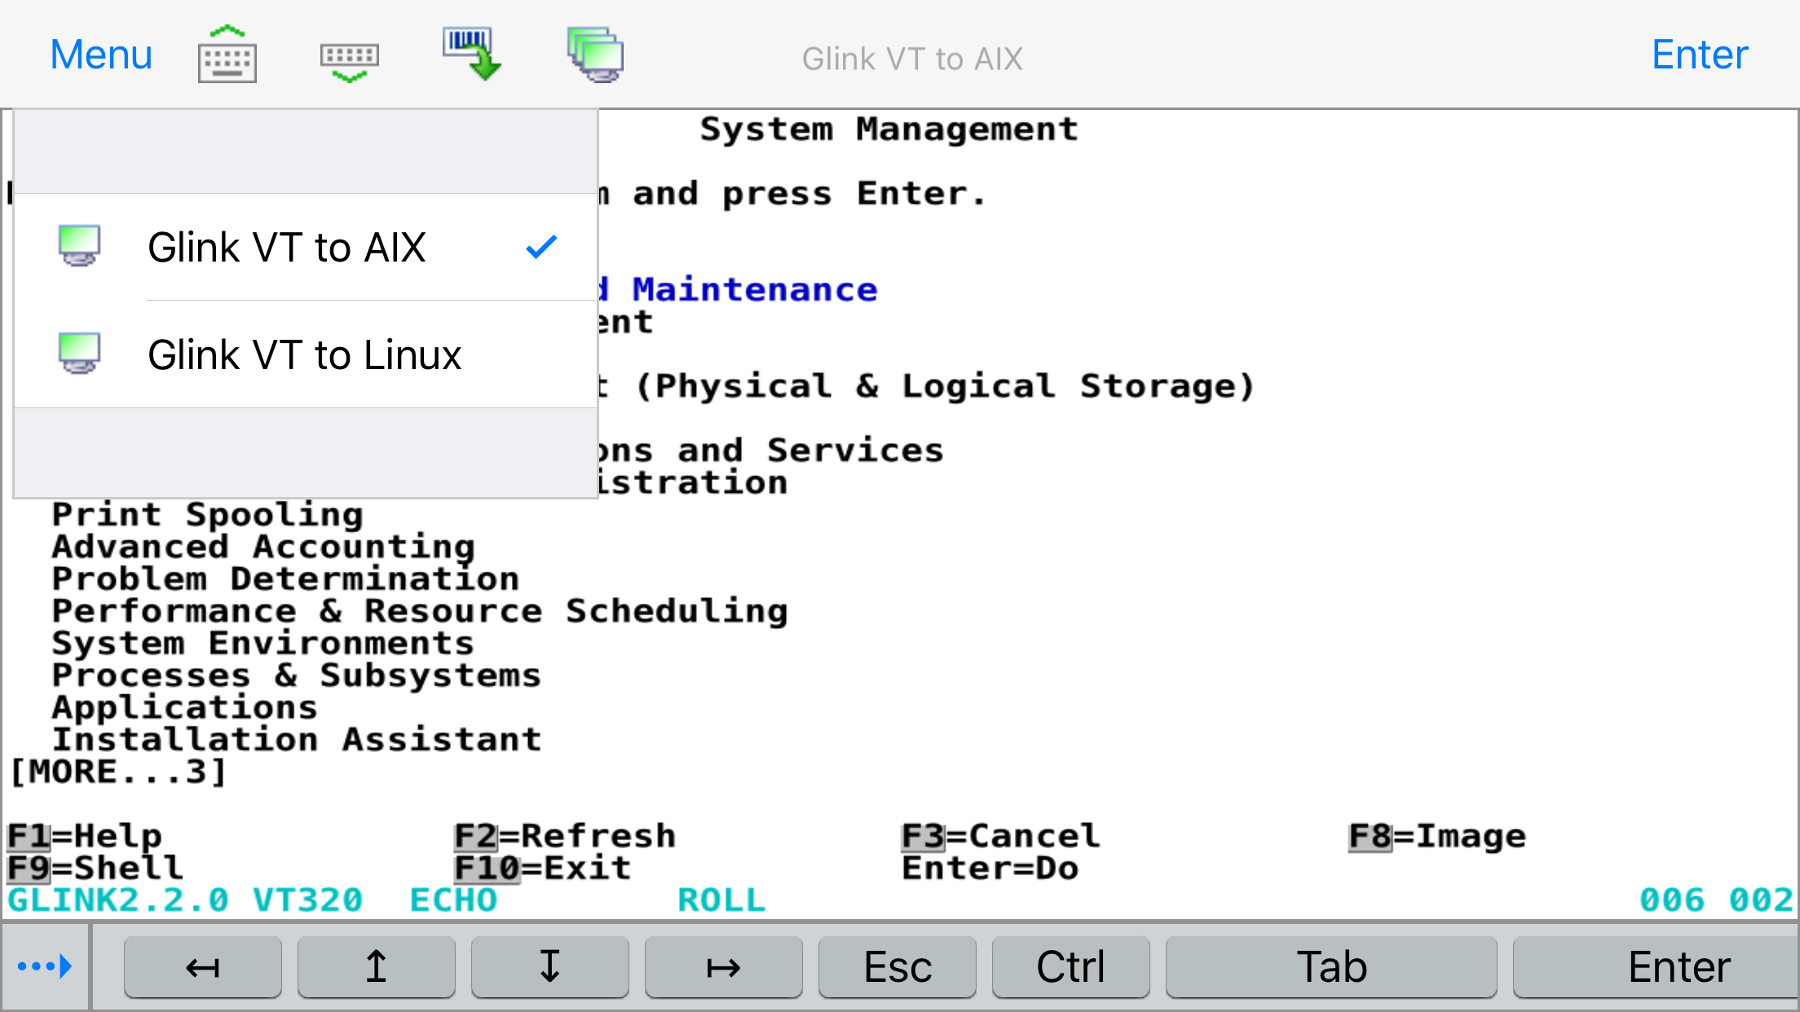Select Performance & Resource Scheduling entry

pyautogui.click(x=420, y=611)
